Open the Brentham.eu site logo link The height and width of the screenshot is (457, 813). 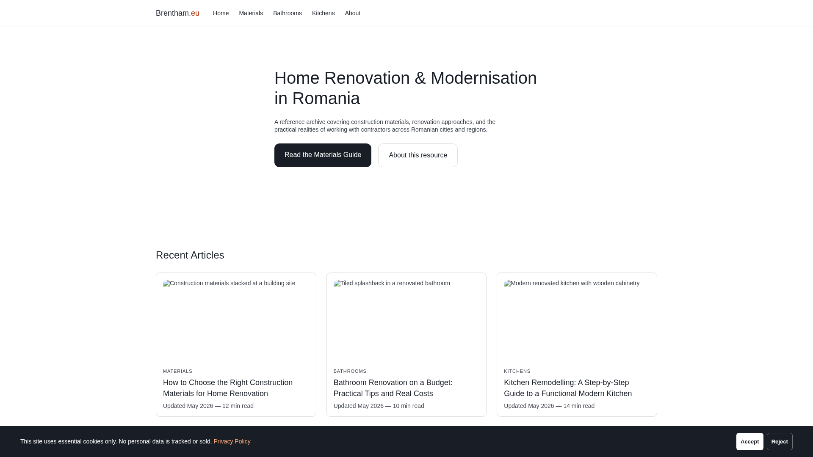pyautogui.click(x=177, y=13)
